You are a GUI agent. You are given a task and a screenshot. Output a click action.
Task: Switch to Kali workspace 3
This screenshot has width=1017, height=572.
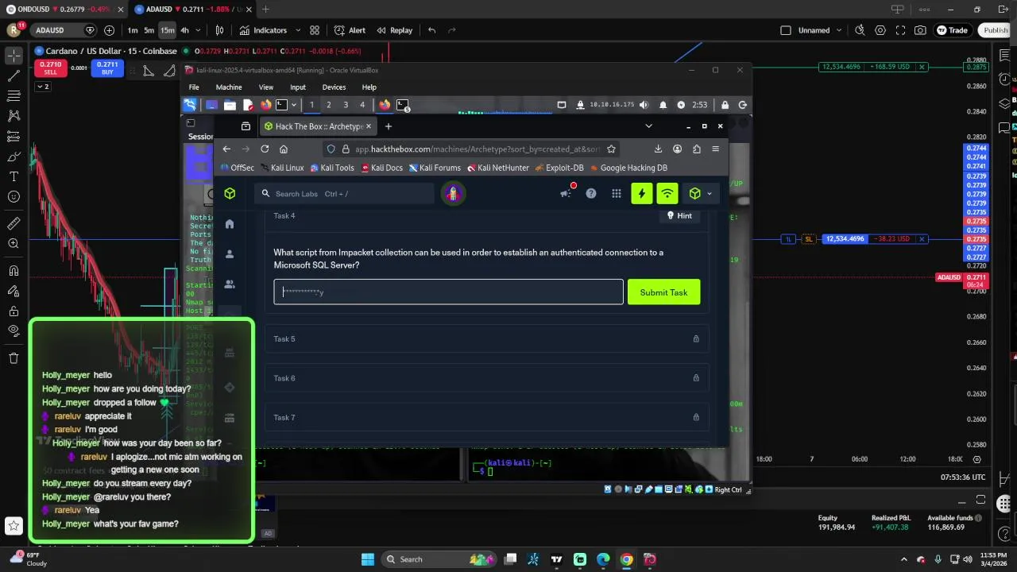pos(346,105)
